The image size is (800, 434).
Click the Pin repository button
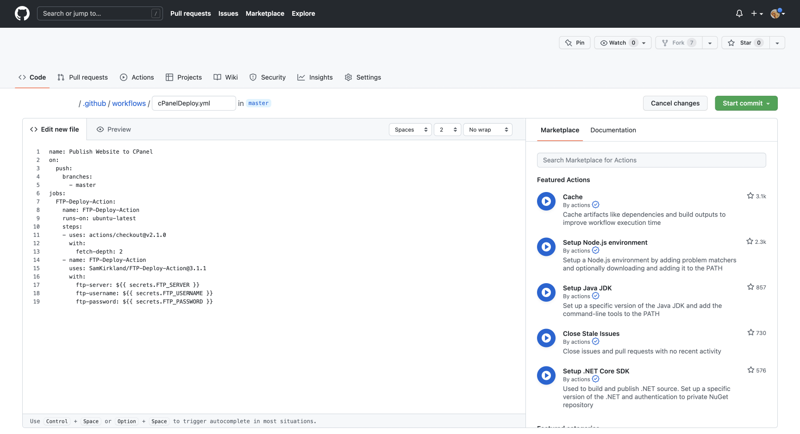(x=575, y=43)
